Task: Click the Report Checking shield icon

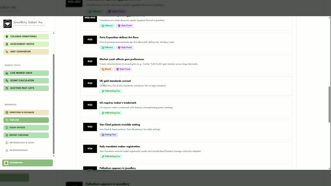Action: [x=7, y=135]
